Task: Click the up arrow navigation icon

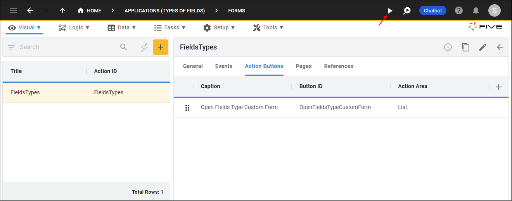Action: click(62, 11)
